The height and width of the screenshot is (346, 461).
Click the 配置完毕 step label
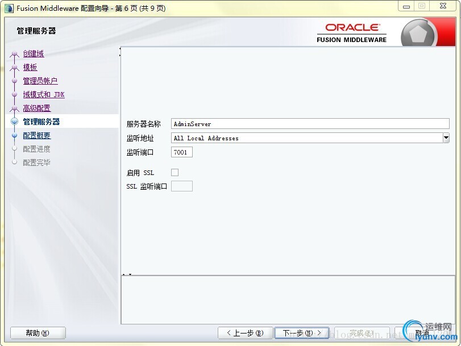(36, 162)
